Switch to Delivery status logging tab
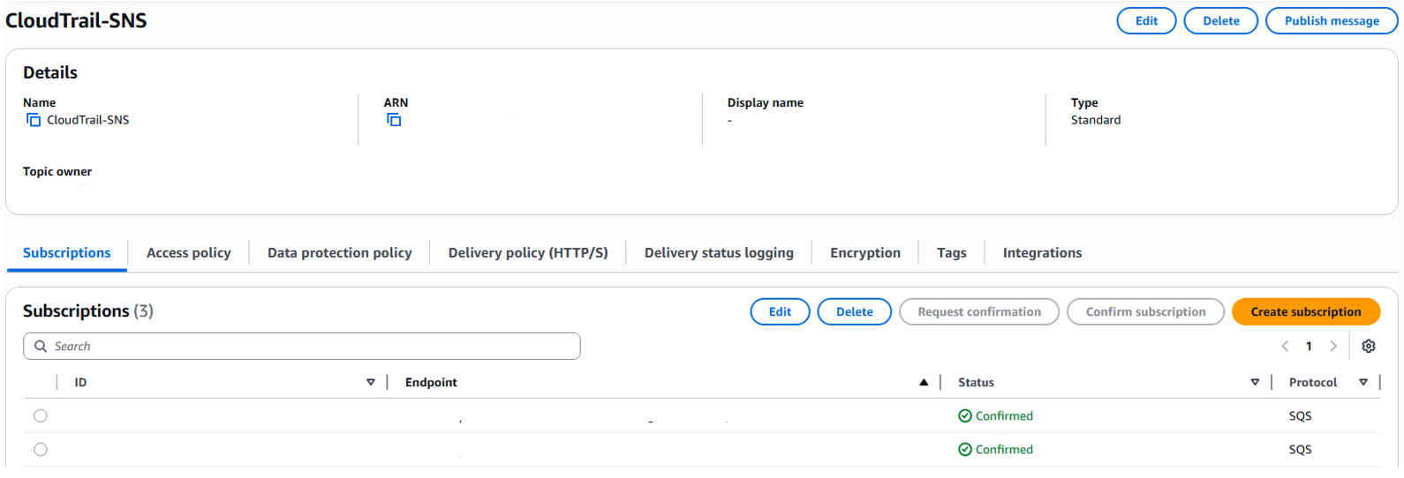The height and width of the screenshot is (478, 1404). click(x=719, y=253)
